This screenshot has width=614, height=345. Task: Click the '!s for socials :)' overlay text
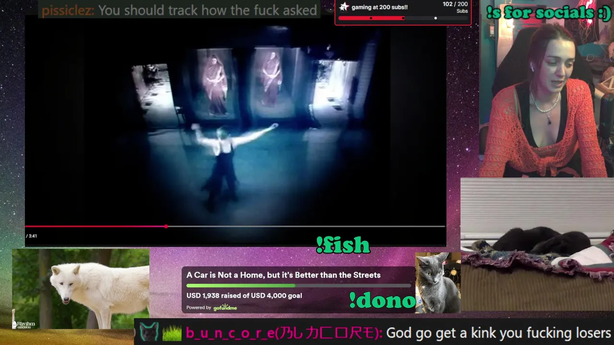[x=548, y=13]
